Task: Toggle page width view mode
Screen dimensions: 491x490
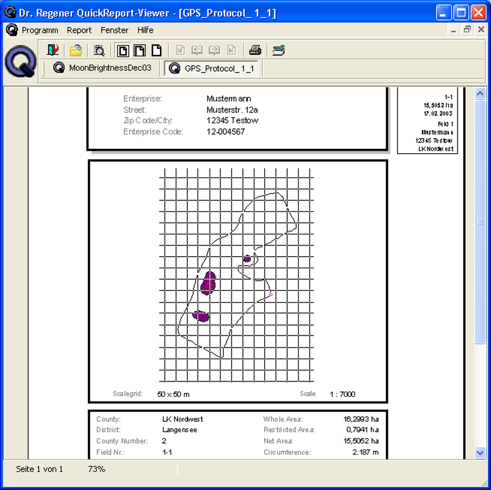Action: 139,50
